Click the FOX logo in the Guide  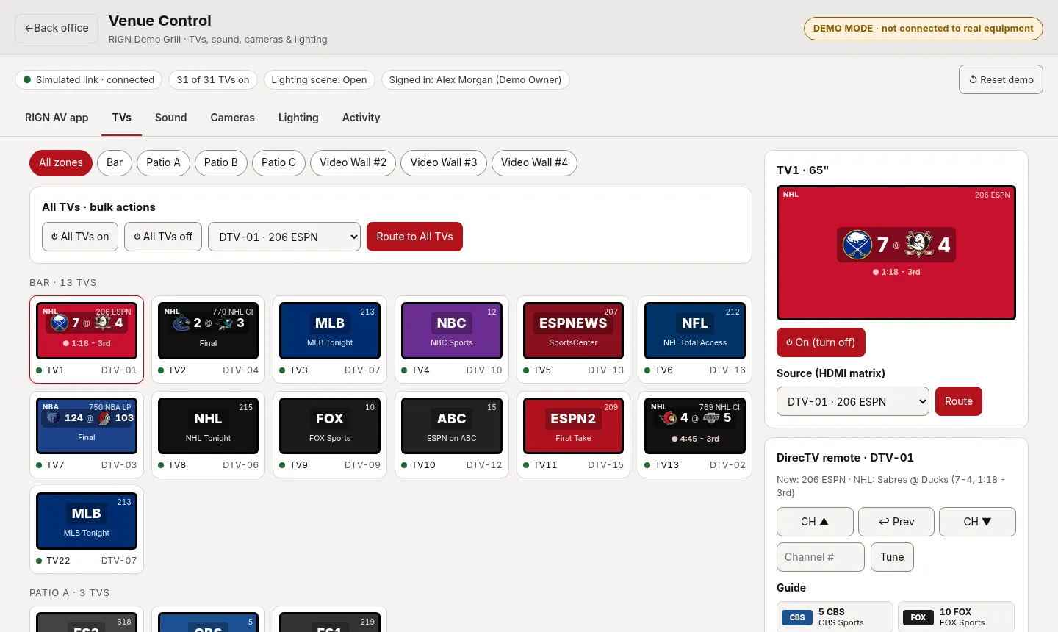click(x=918, y=617)
